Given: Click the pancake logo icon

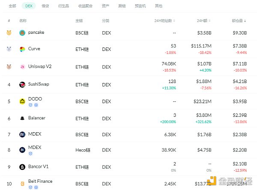Looking at the screenshot, I should coord(22,33).
